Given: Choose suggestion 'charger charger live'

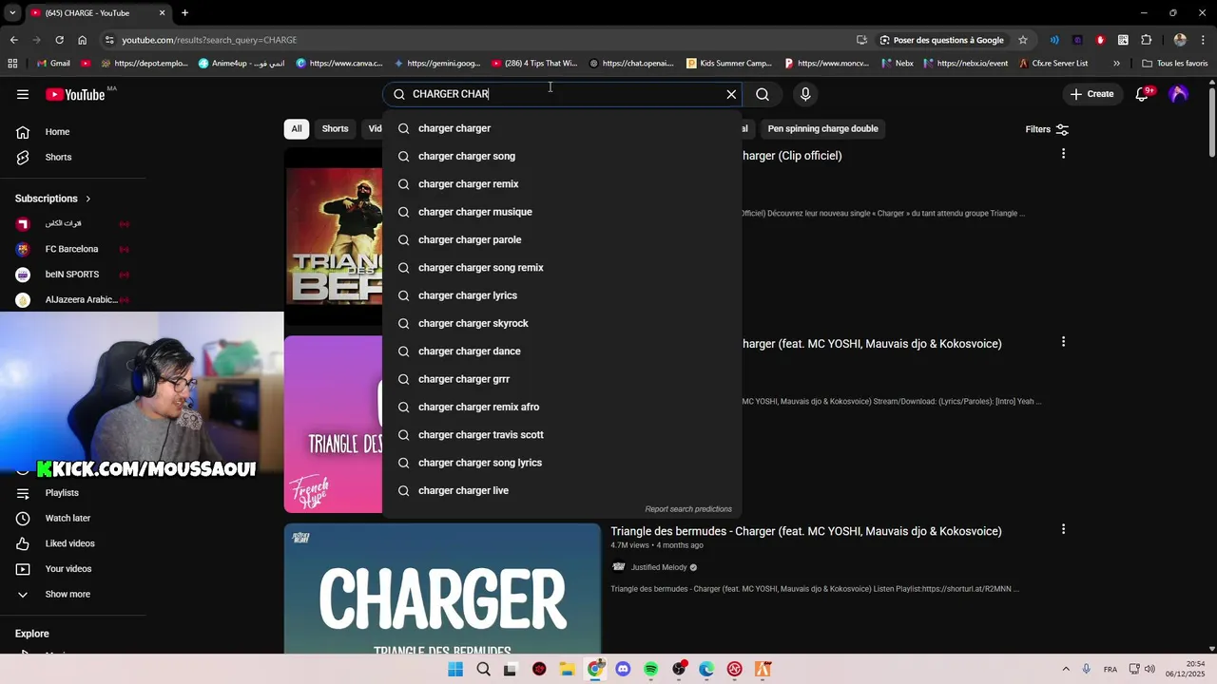Looking at the screenshot, I should click(562, 490).
